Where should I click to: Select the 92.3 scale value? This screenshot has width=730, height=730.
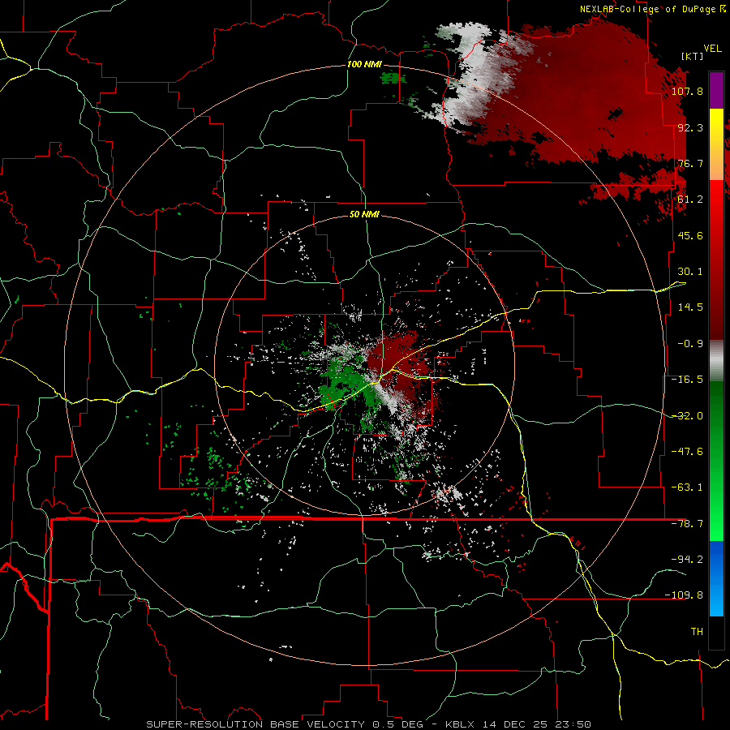pos(690,127)
